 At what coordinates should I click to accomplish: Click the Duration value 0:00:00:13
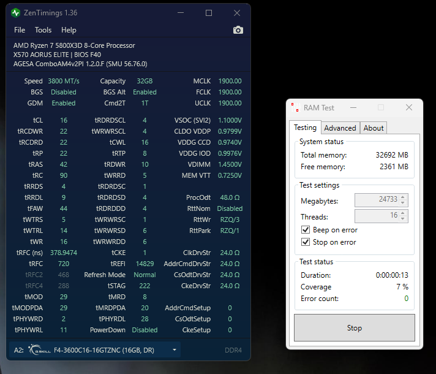[392, 275]
